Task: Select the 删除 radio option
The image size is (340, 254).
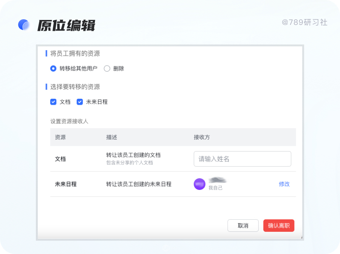Action: click(x=107, y=69)
